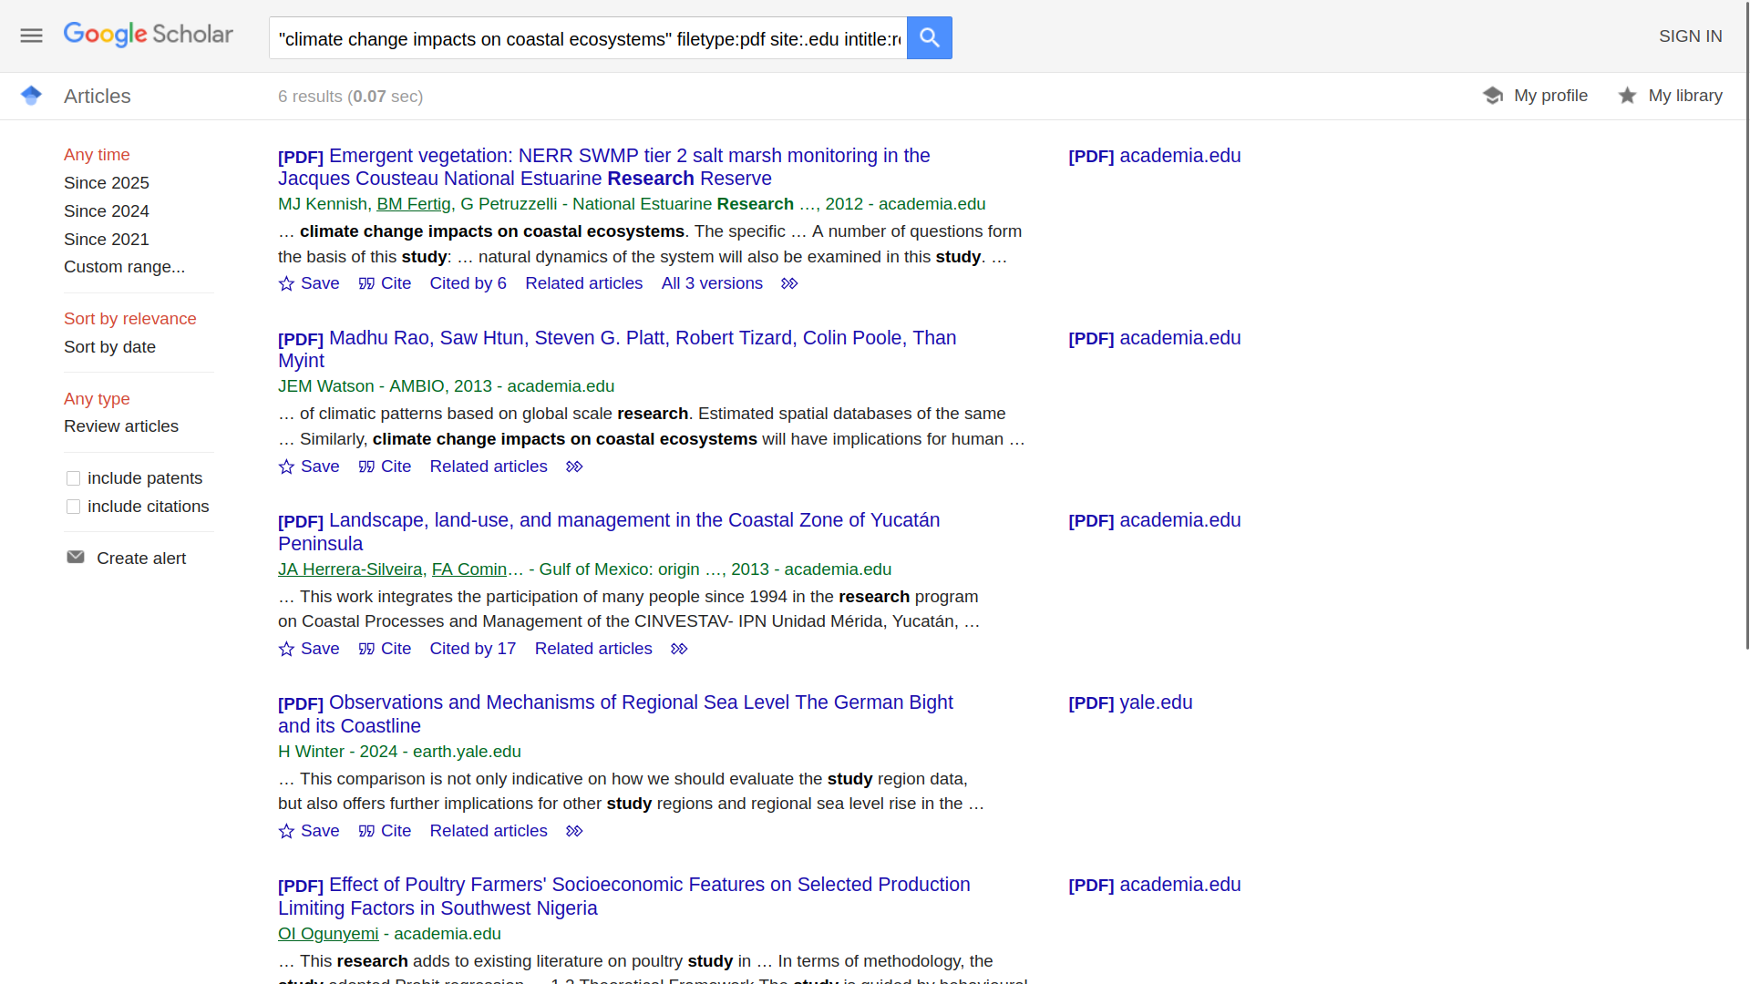This screenshot has width=1750, height=984.
Task: Open Cited by 17 link
Action: click(472, 649)
